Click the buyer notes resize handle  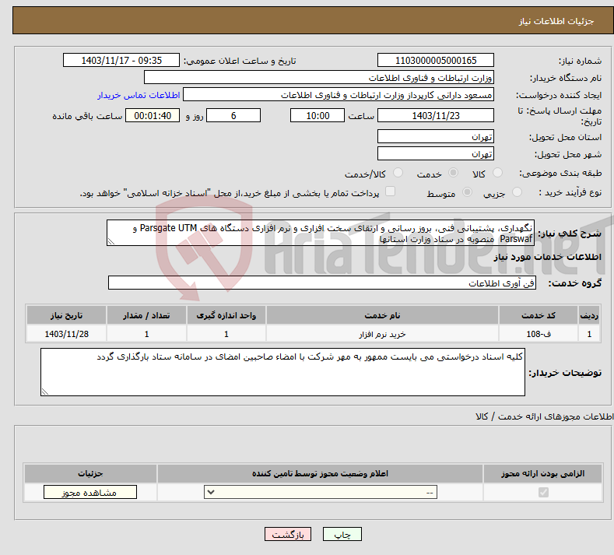pos(44,392)
